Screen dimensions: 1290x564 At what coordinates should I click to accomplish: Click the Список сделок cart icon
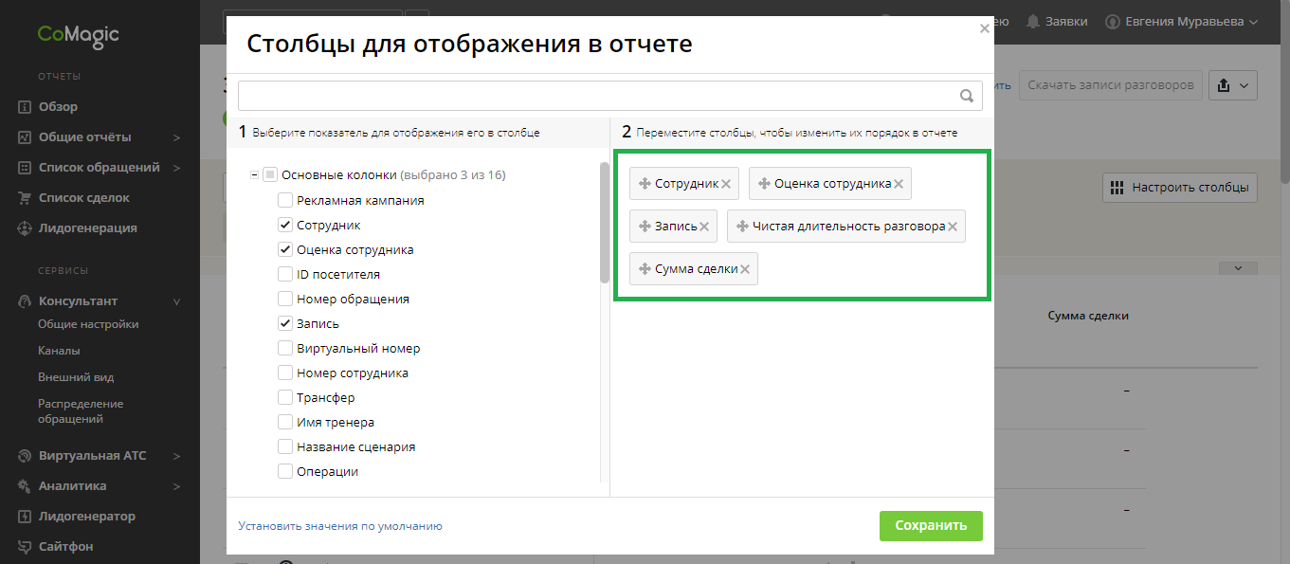point(25,198)
